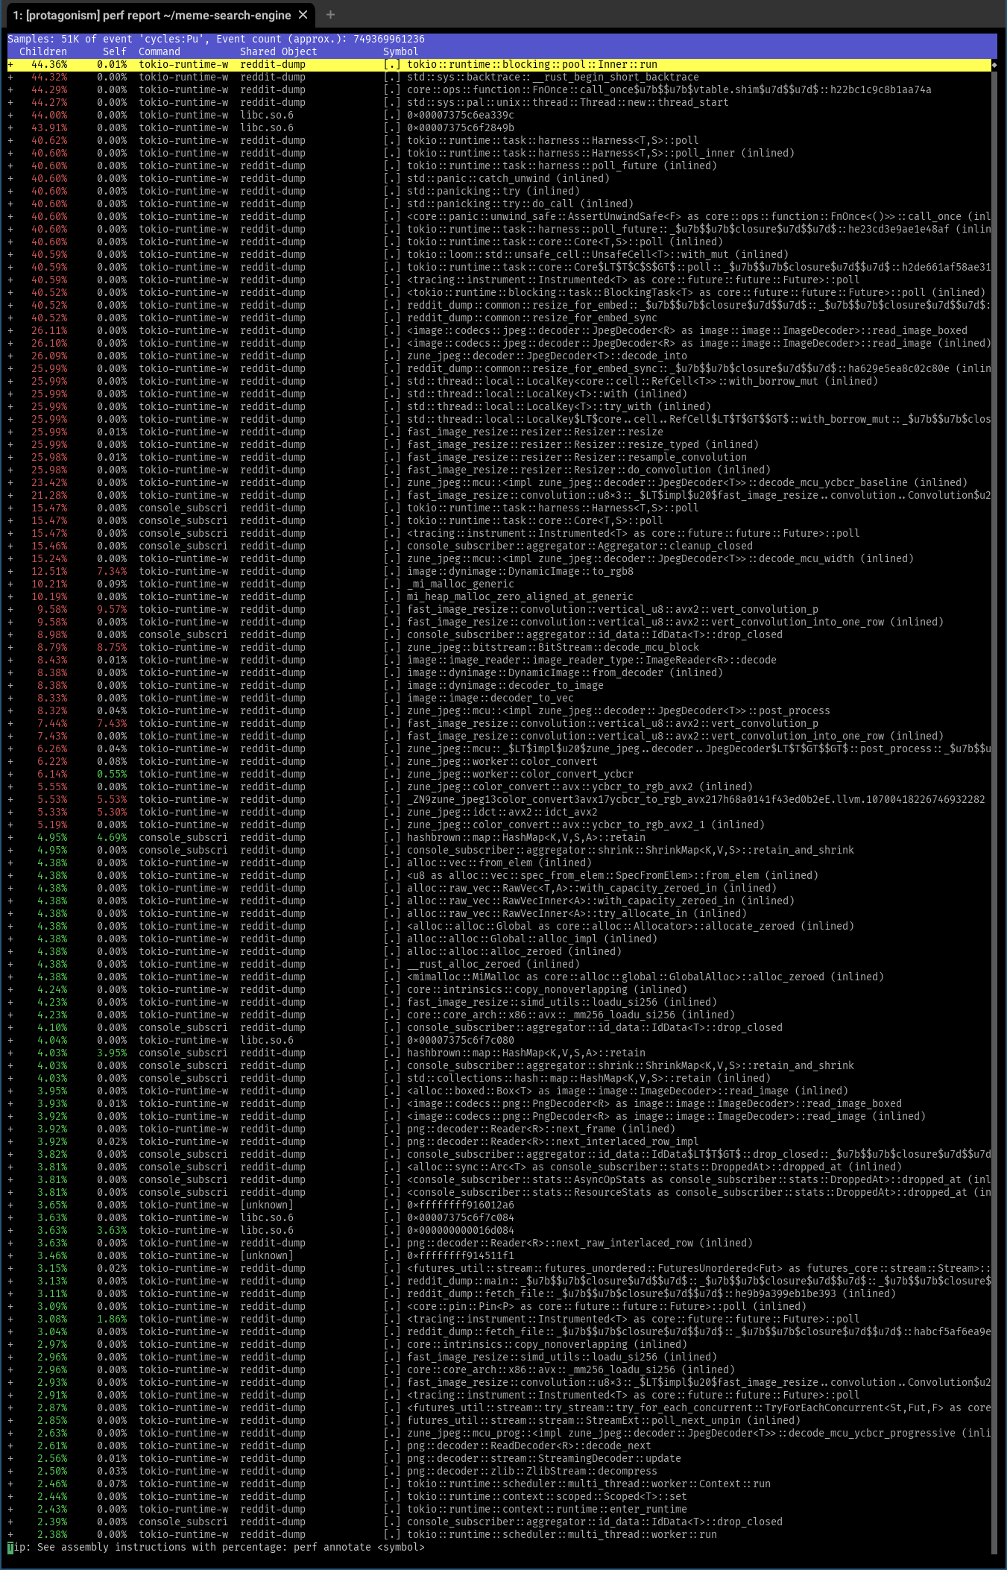Screen dimensions: 1007x1570
Task: Select the 0x000000000016d084 libc row
Action: [x=499, y=1230]
